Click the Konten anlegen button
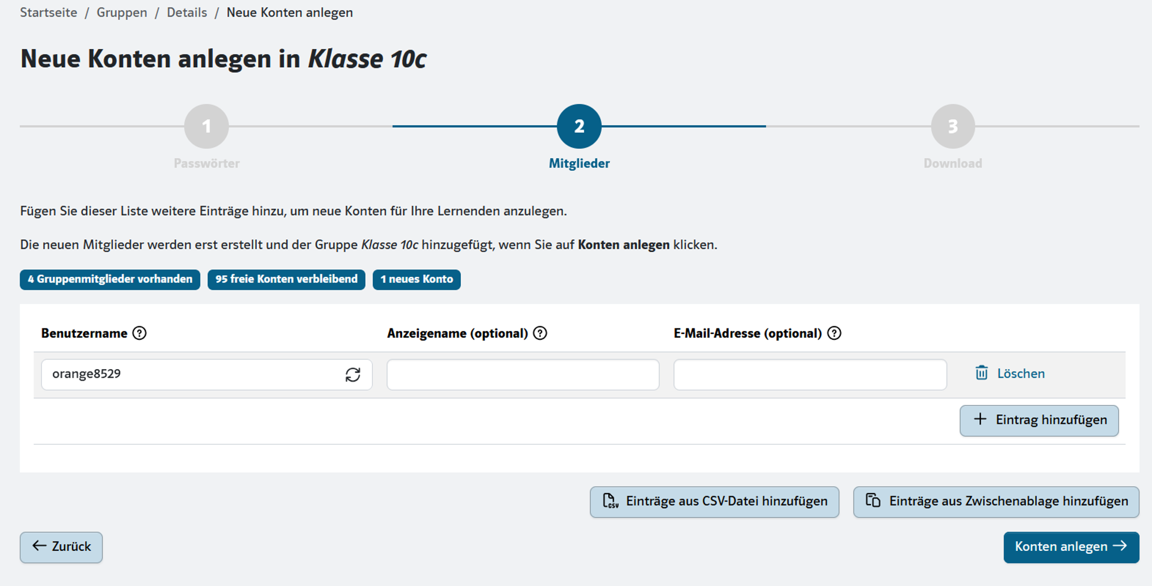 point(1071,547)
